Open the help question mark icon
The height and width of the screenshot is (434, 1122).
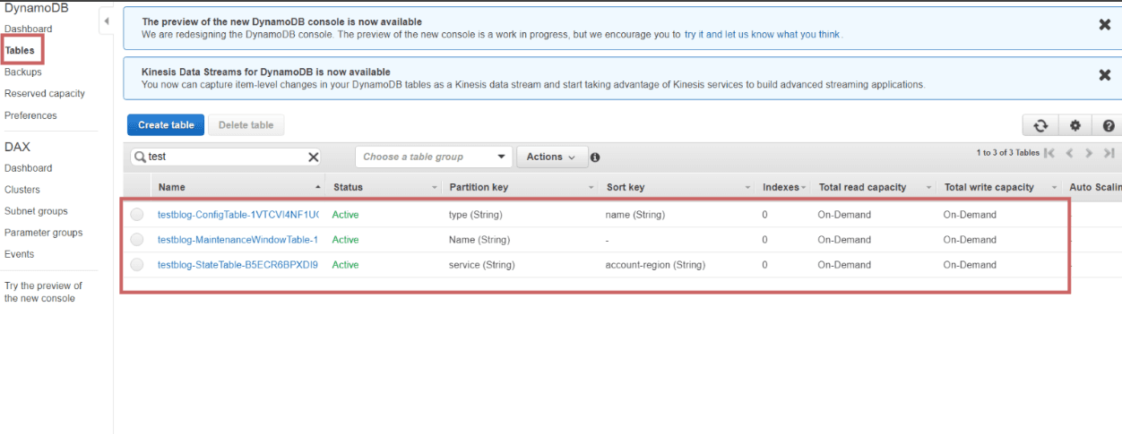click(1109, 126)
